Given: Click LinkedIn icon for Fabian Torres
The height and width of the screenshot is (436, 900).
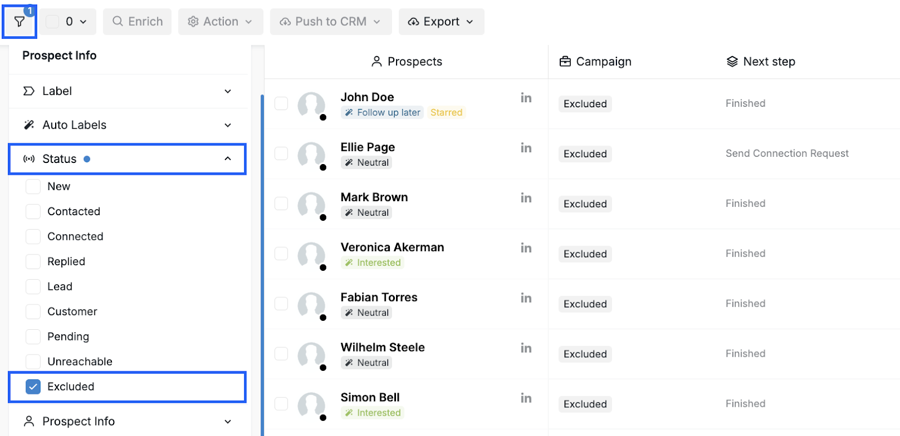Looking at the screenshot, I should point(526,298).
